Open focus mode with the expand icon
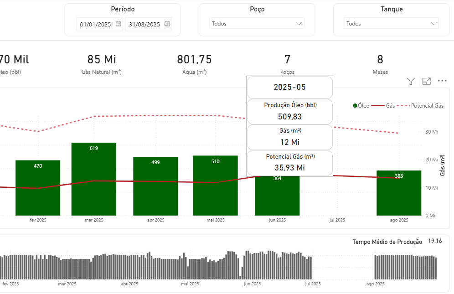 click(427, 82)
